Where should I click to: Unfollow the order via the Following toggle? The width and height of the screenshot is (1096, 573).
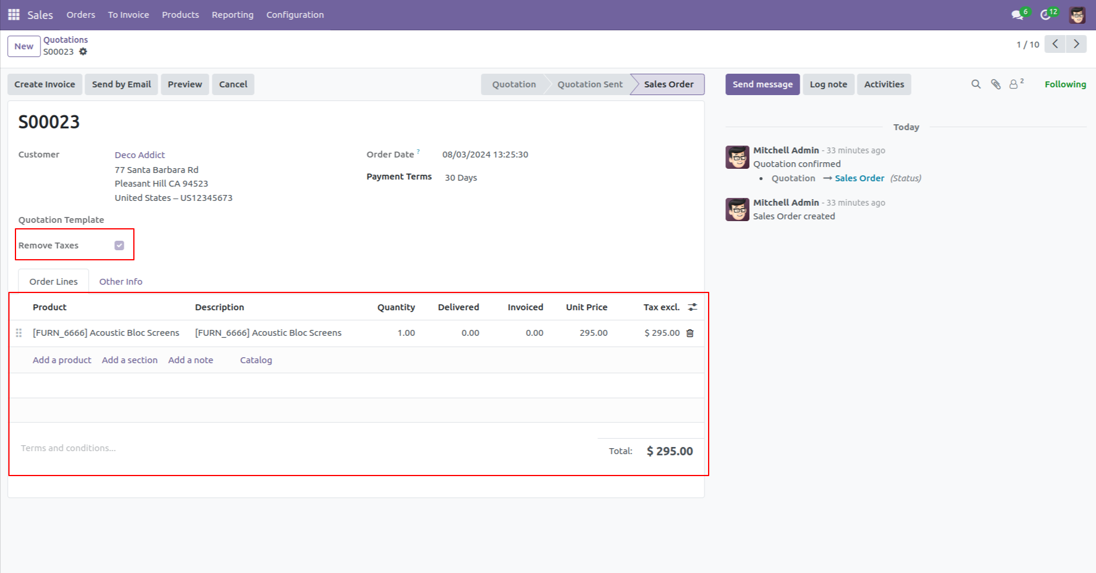coord(1065,84)
